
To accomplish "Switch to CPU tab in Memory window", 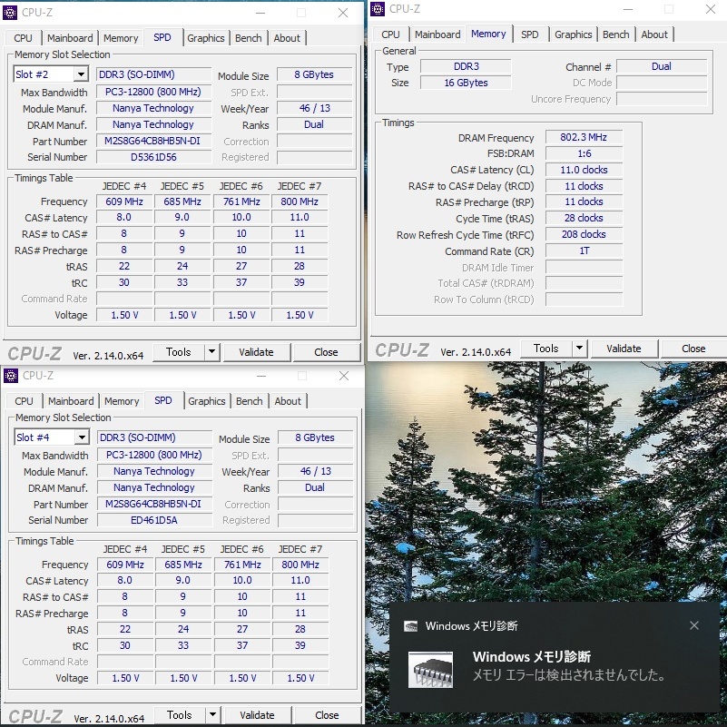I will [391, 34].
